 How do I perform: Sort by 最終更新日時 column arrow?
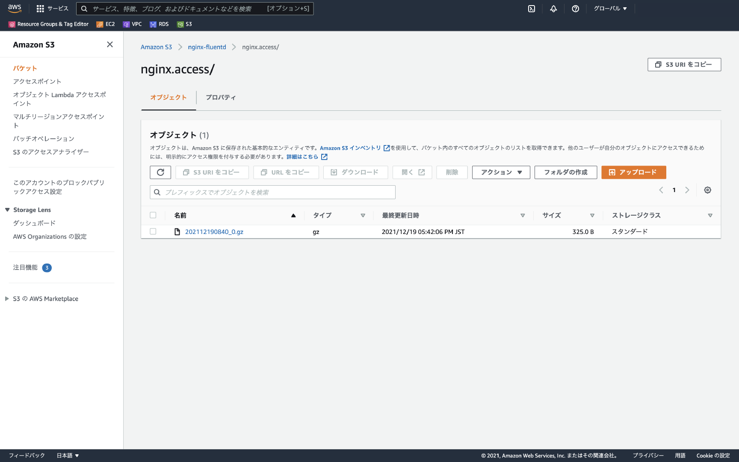(x=523, y=216)
